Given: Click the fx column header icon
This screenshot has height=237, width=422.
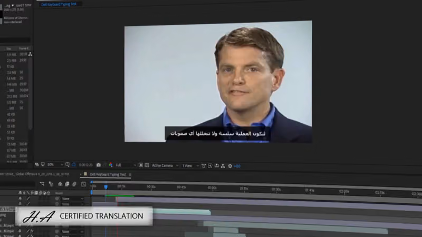Looking at the screenshot, I should tap(32, 193).
